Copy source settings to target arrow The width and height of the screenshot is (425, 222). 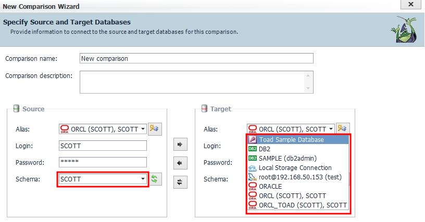point(179,145)
